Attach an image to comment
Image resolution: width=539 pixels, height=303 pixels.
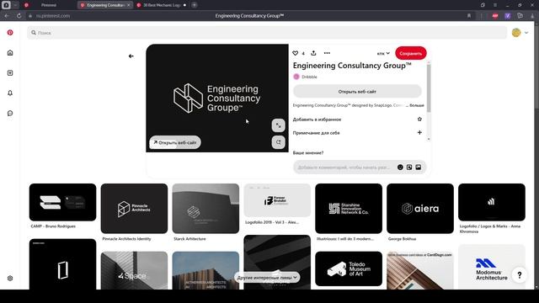tap(418, 167)
